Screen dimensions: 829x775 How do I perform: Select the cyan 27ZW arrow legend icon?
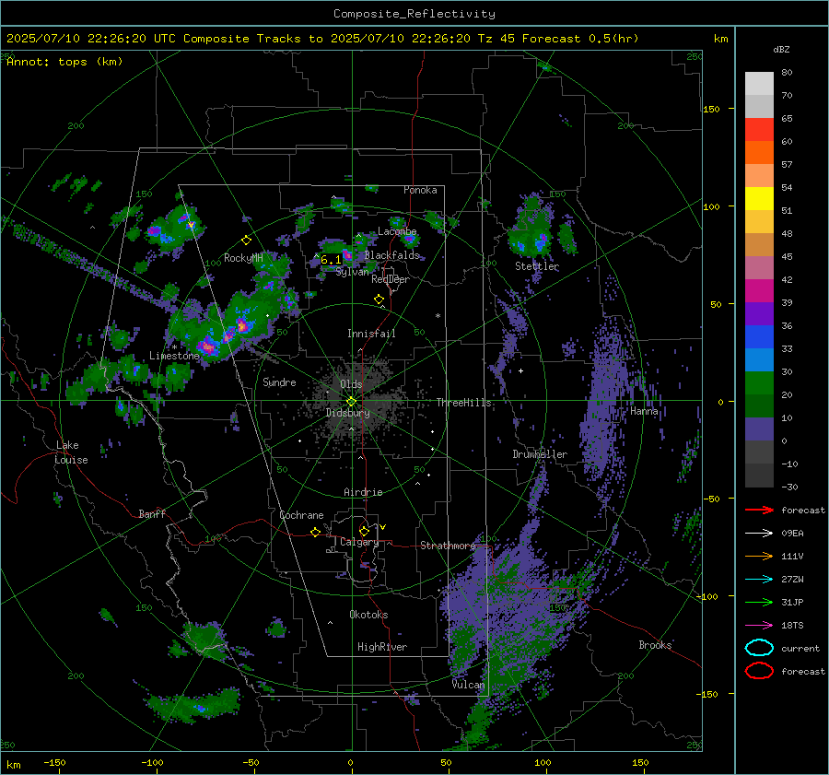pyautogui.click(x=759, y=580)
